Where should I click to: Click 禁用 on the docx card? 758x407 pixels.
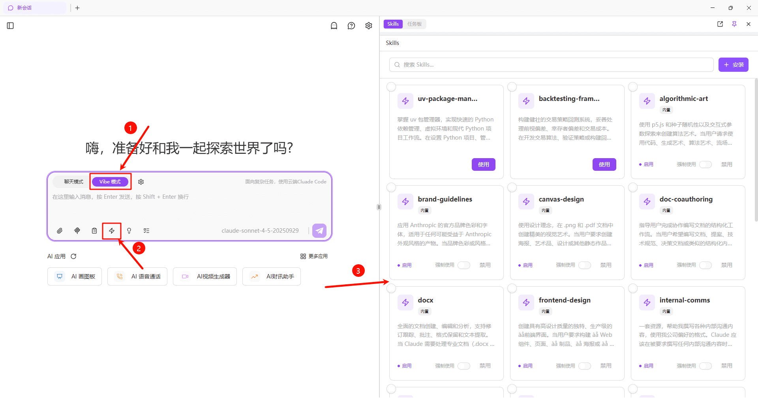[485, 366]
